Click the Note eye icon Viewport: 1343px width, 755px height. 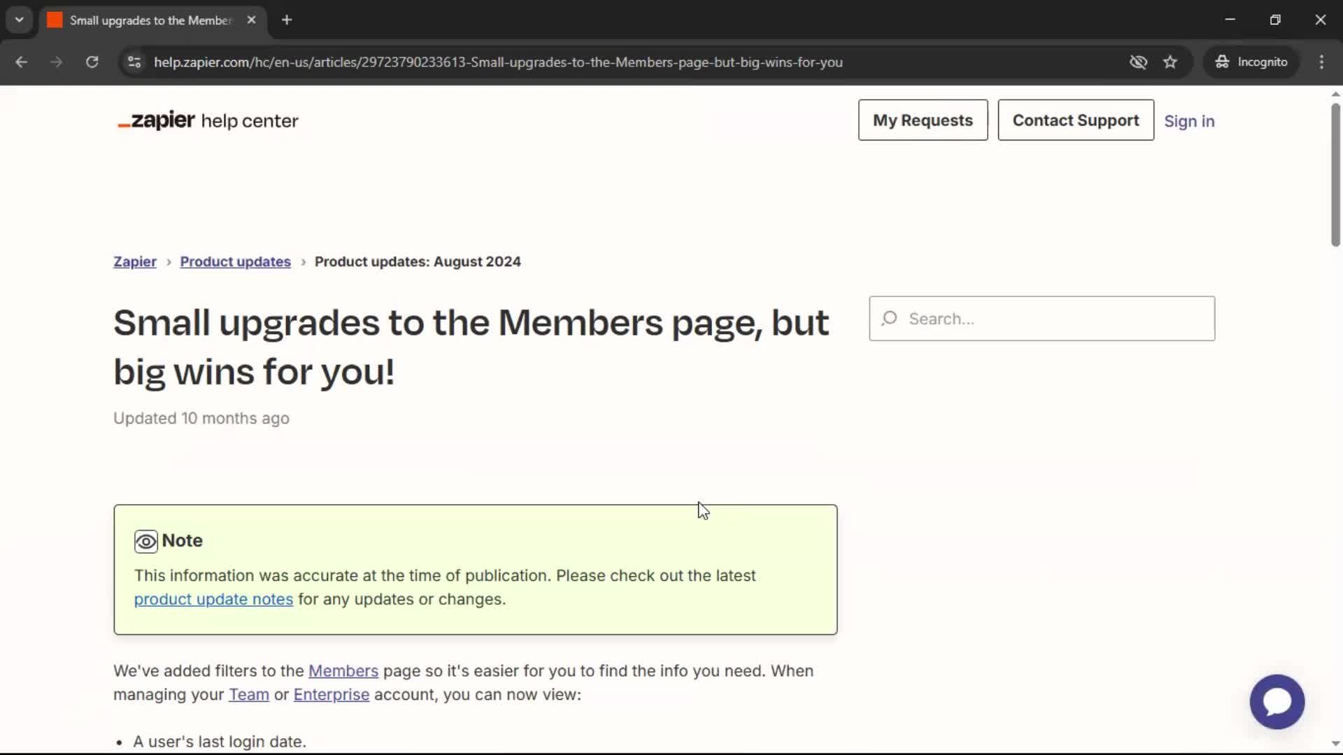click(x=145, y=542)
